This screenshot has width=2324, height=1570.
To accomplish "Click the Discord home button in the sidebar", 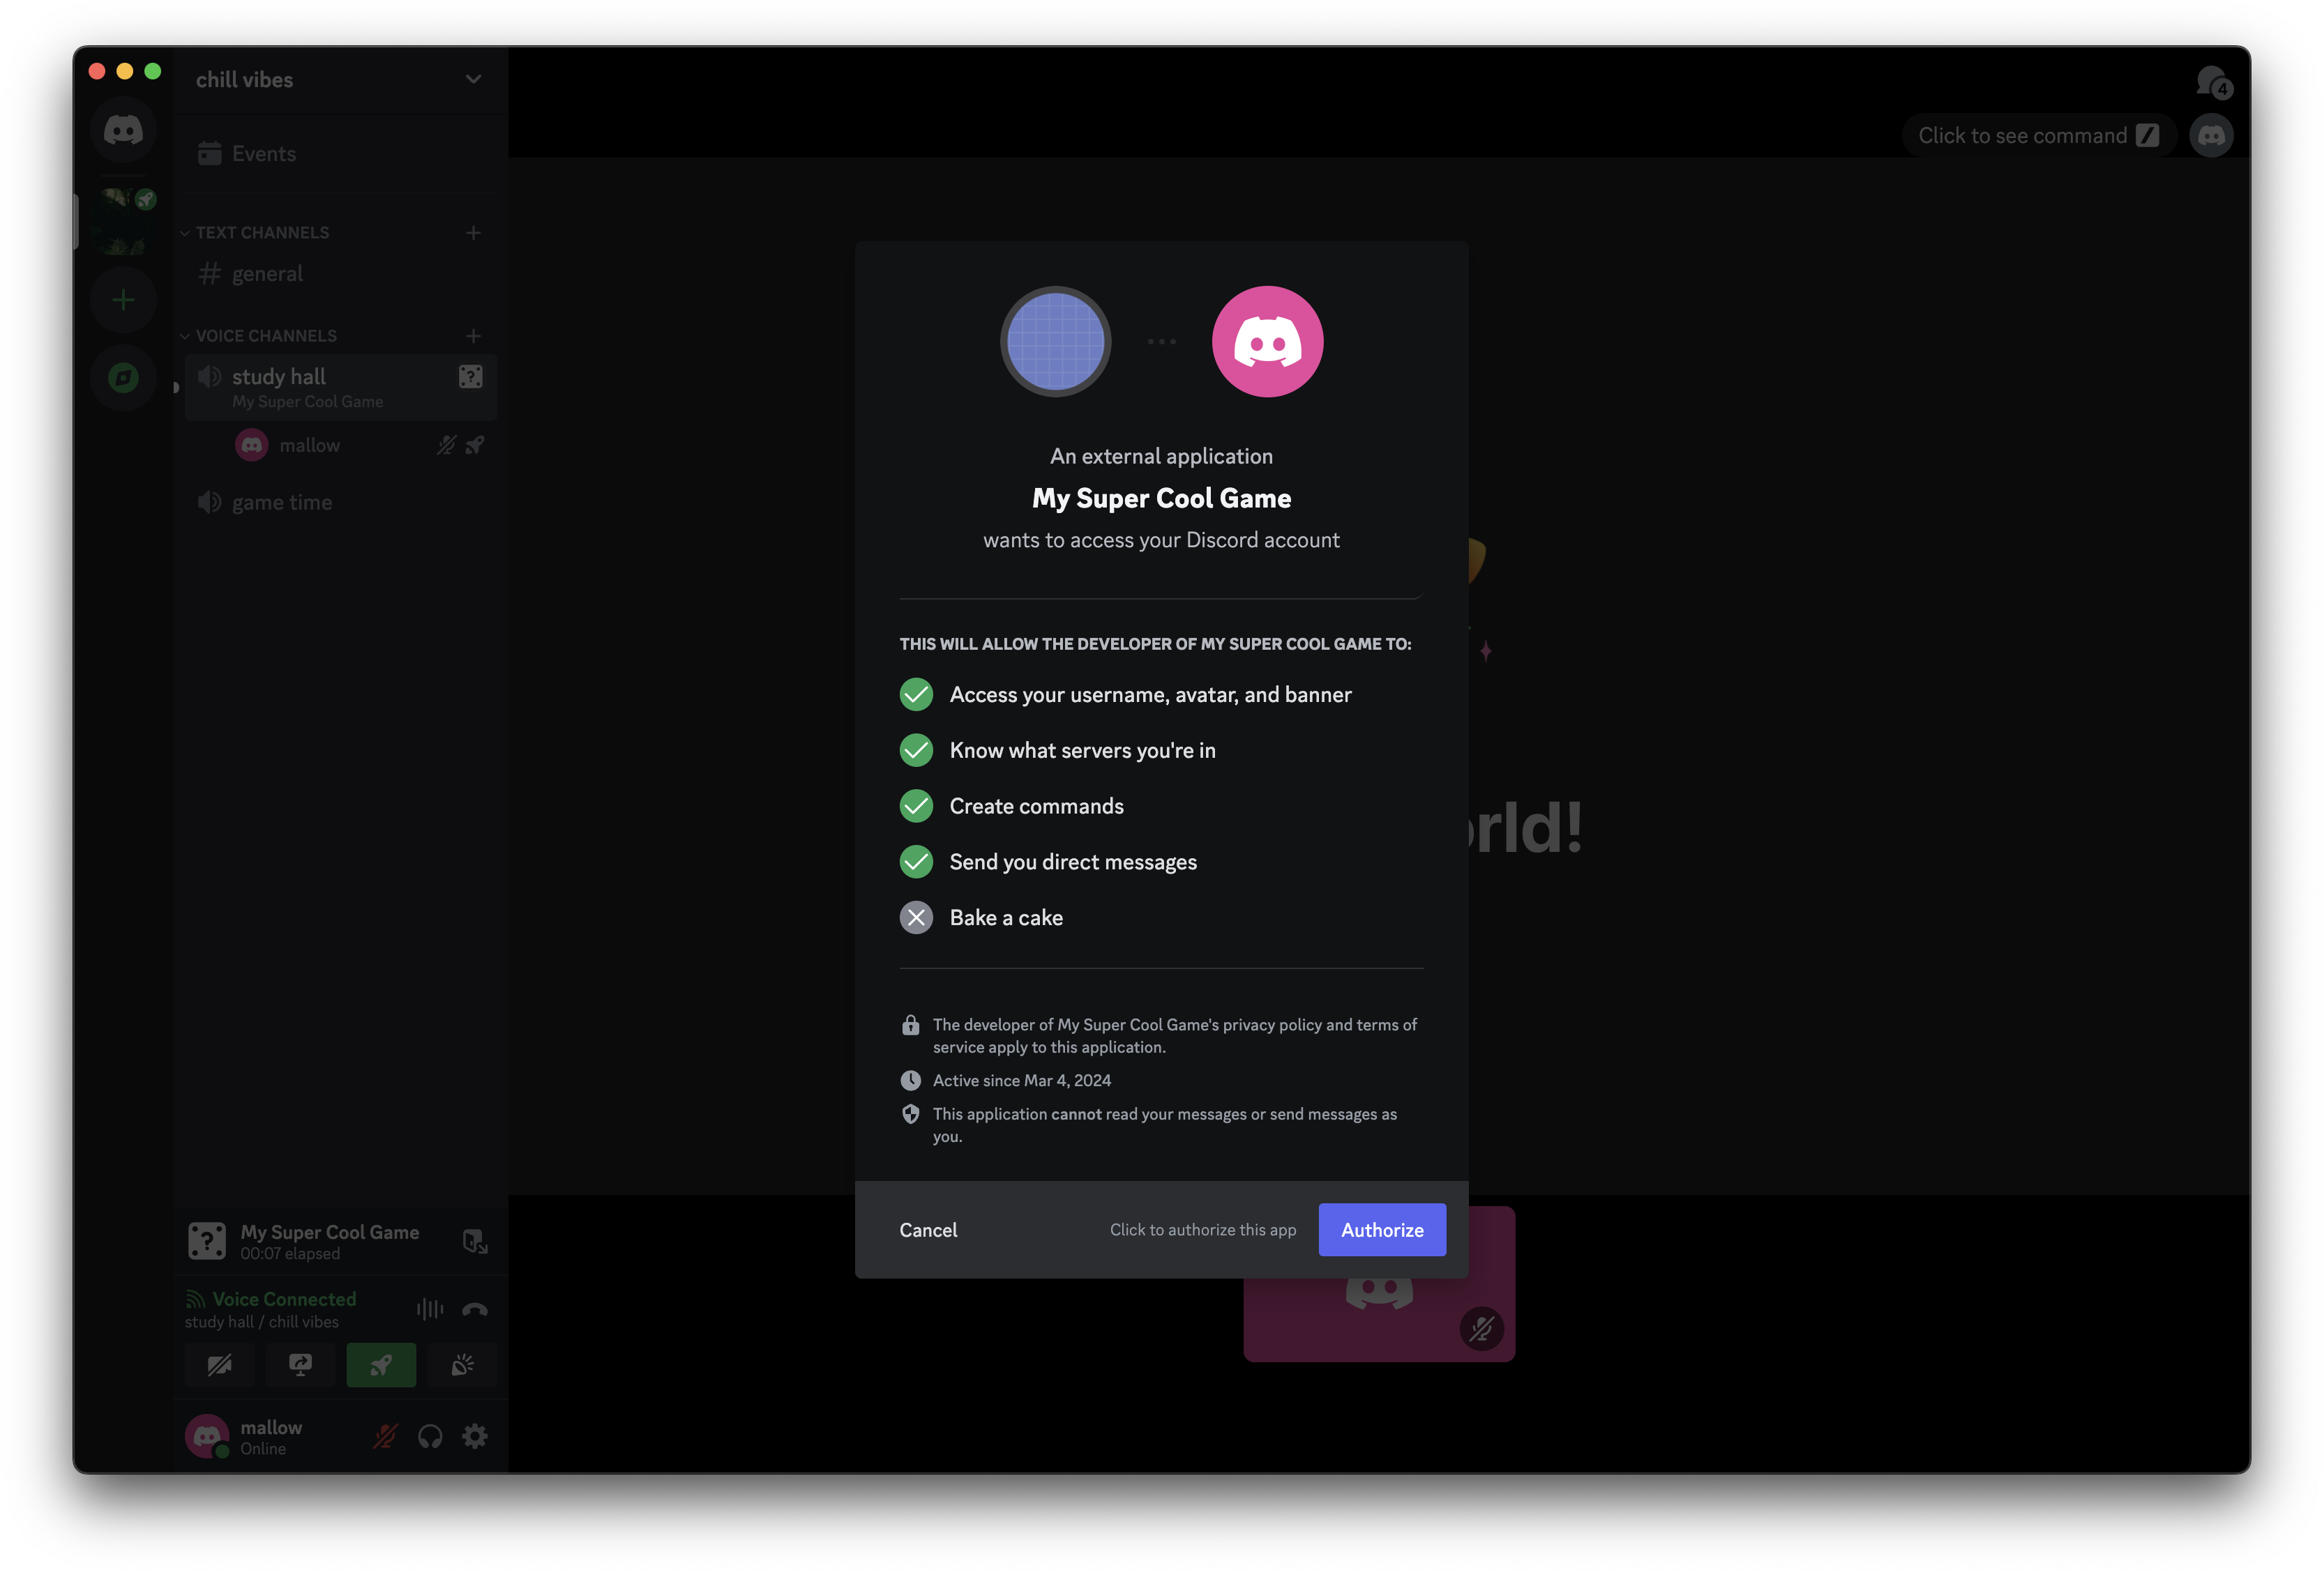I will 123,130.
